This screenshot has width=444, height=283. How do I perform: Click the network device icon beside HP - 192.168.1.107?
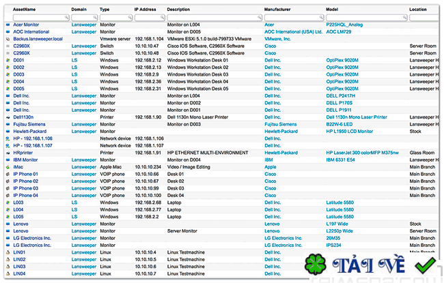(x=8, y=146)
